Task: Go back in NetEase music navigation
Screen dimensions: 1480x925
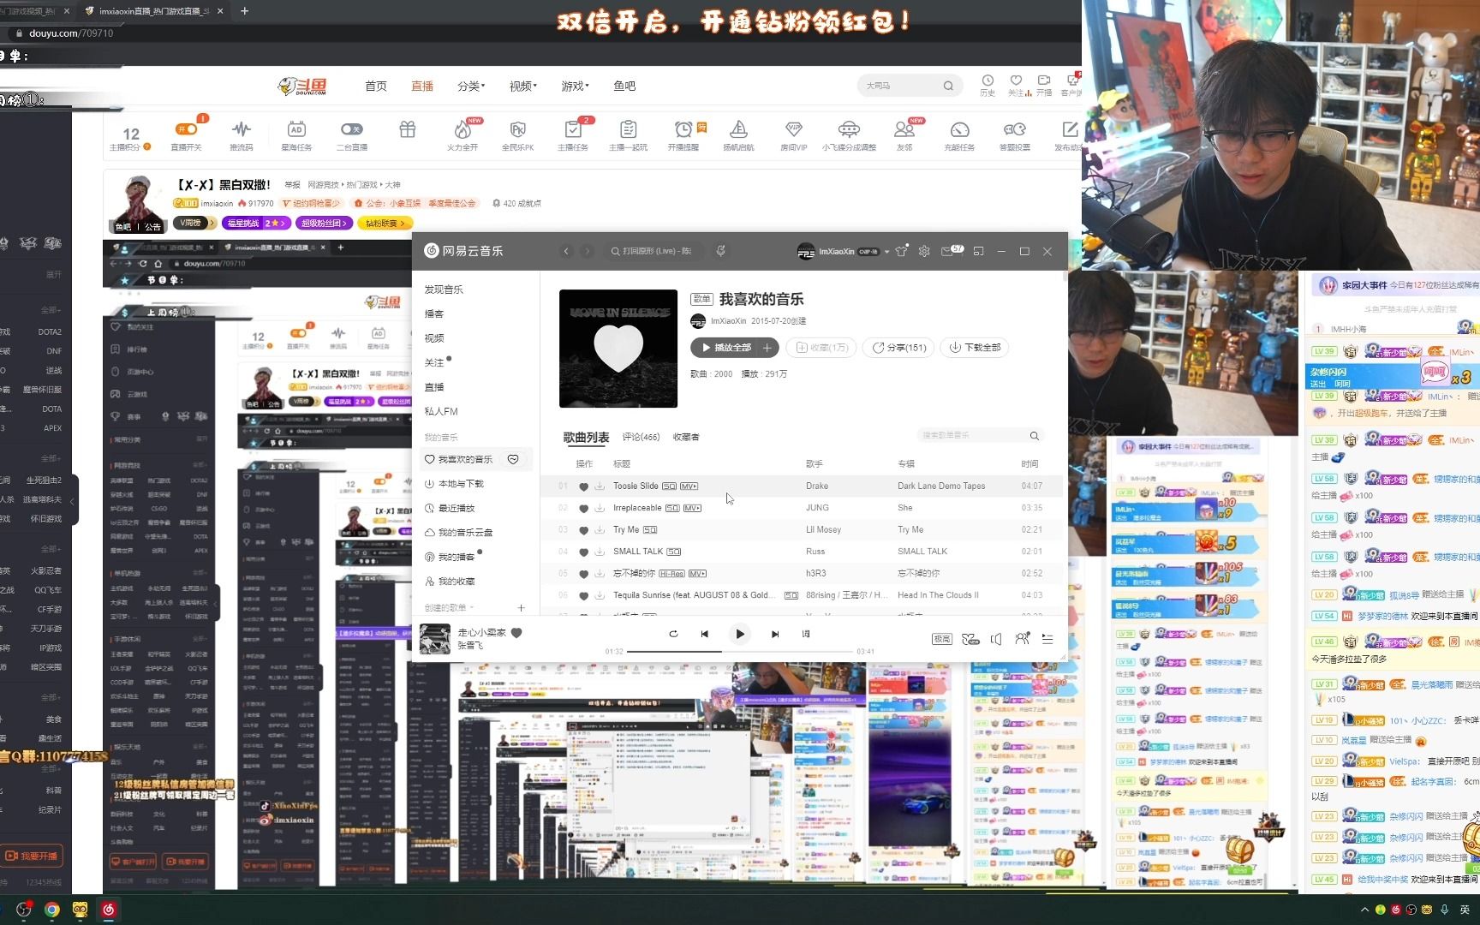Action: point(566,251)
